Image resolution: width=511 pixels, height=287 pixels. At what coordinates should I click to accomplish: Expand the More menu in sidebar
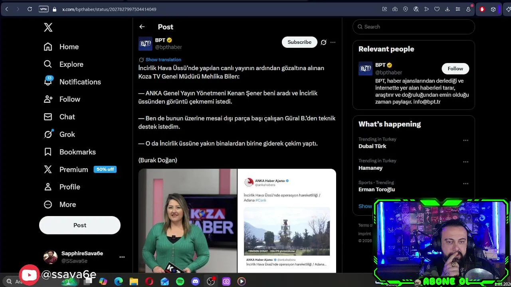(60, 204)
